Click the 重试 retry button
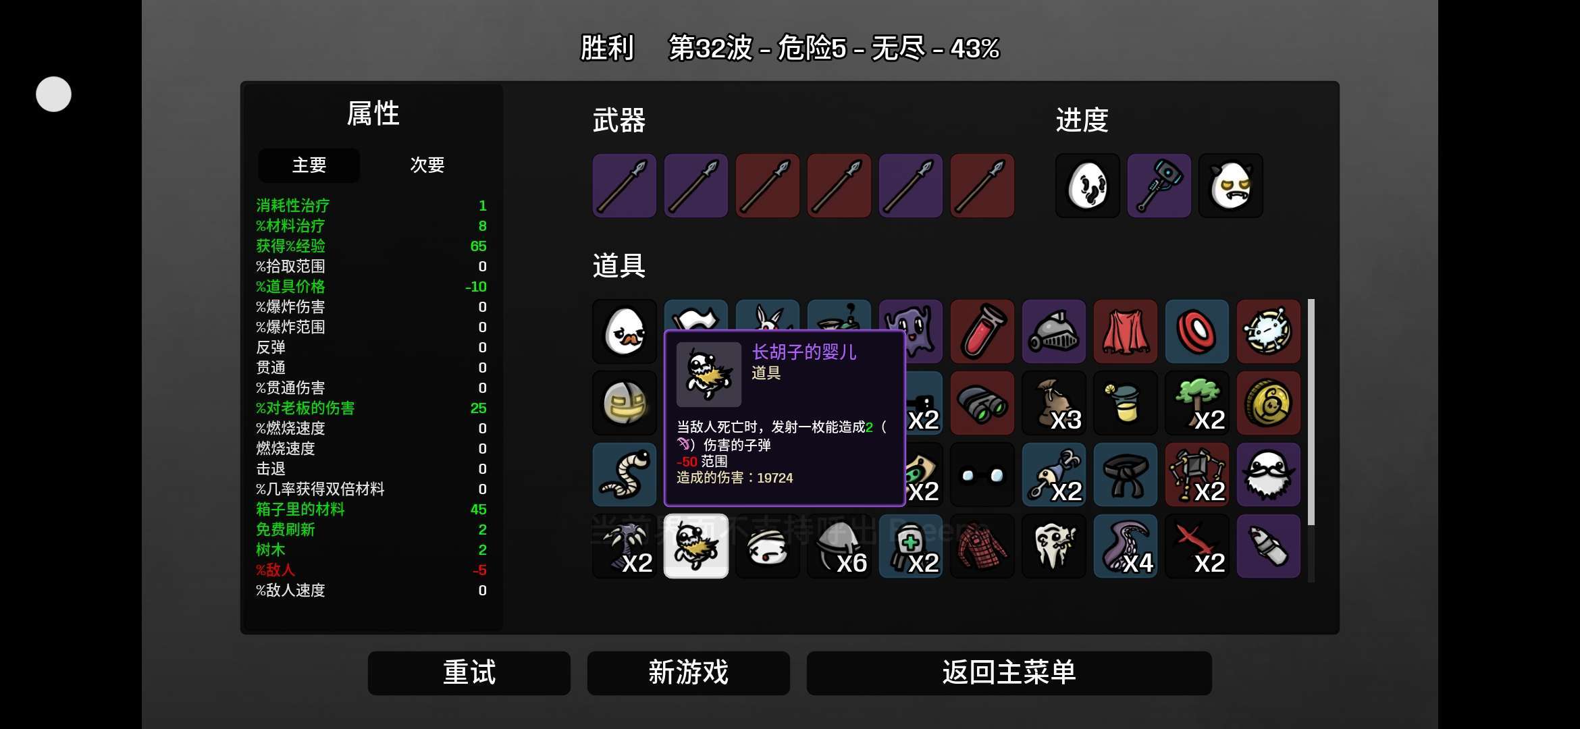 point(469,673)
